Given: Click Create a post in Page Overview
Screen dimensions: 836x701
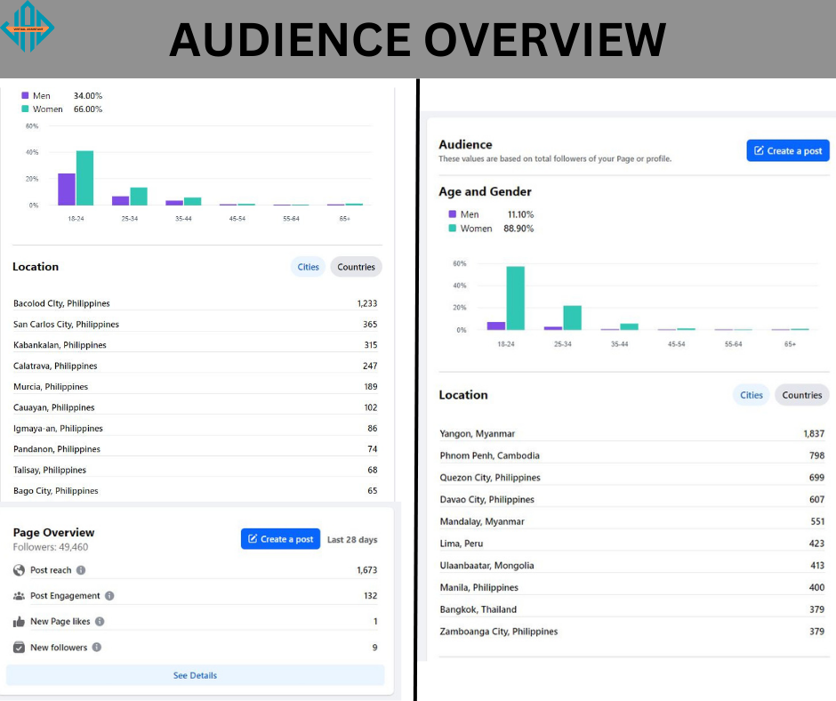Looking at the screenshot, I should point(280,539).
